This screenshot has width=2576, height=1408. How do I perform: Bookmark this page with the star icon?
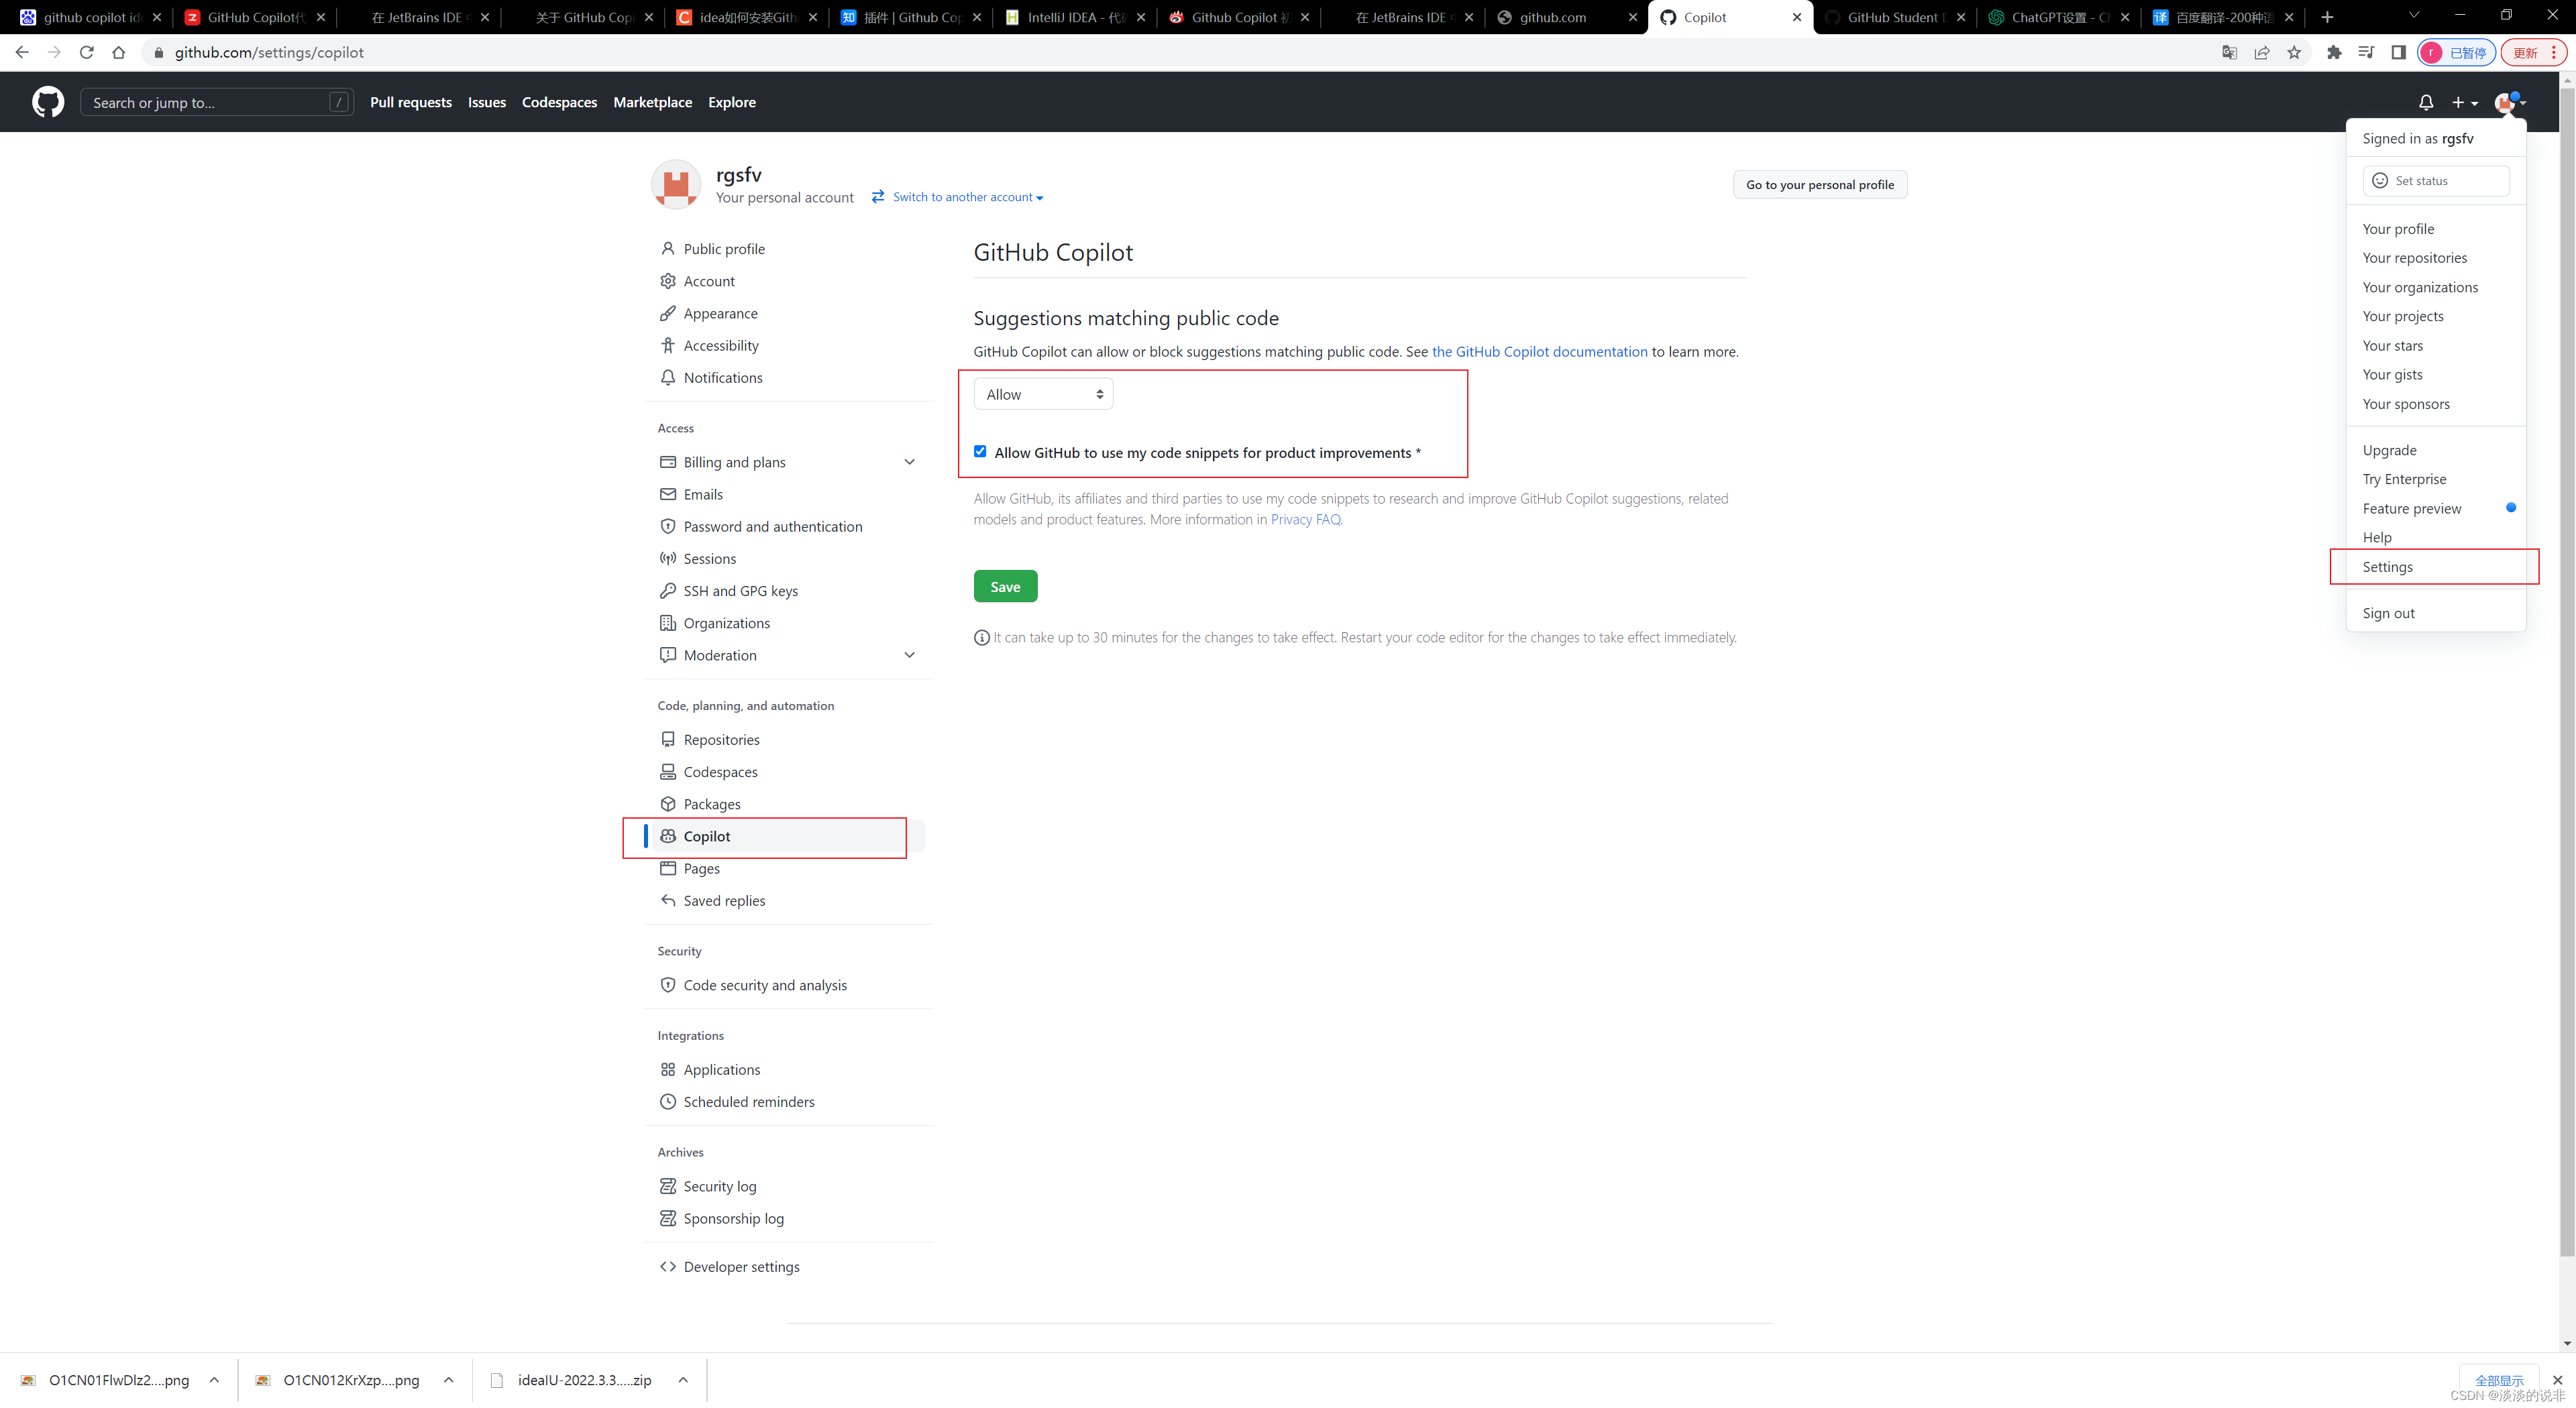tap(2294, 52)
